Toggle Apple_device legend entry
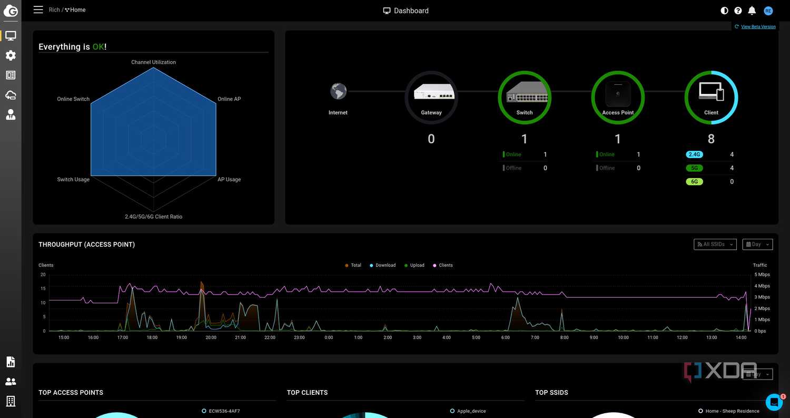 click(x=468, y=411)
